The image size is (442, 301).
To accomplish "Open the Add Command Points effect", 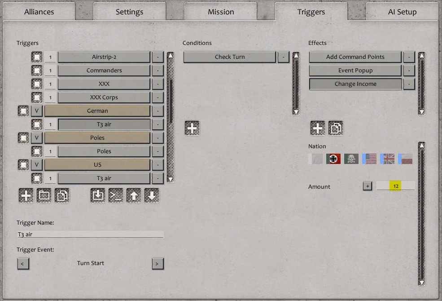I will (x=355, y=57).
